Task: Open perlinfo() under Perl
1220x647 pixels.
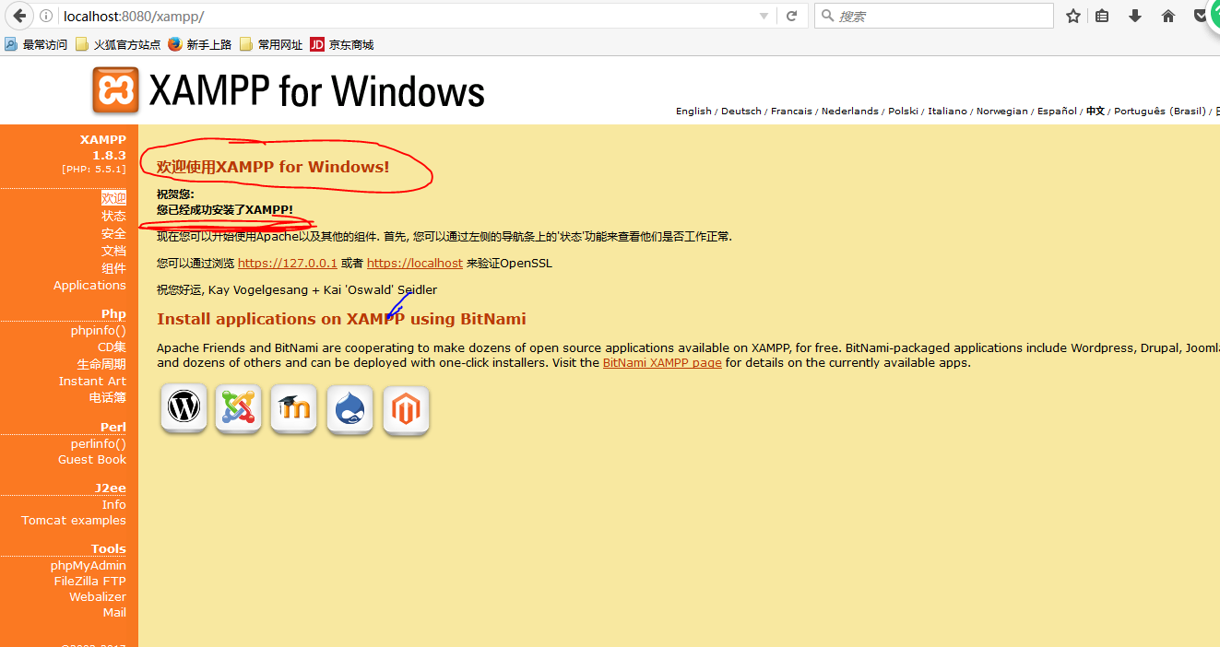Action: pyautogui.click(x=98, y=444)
